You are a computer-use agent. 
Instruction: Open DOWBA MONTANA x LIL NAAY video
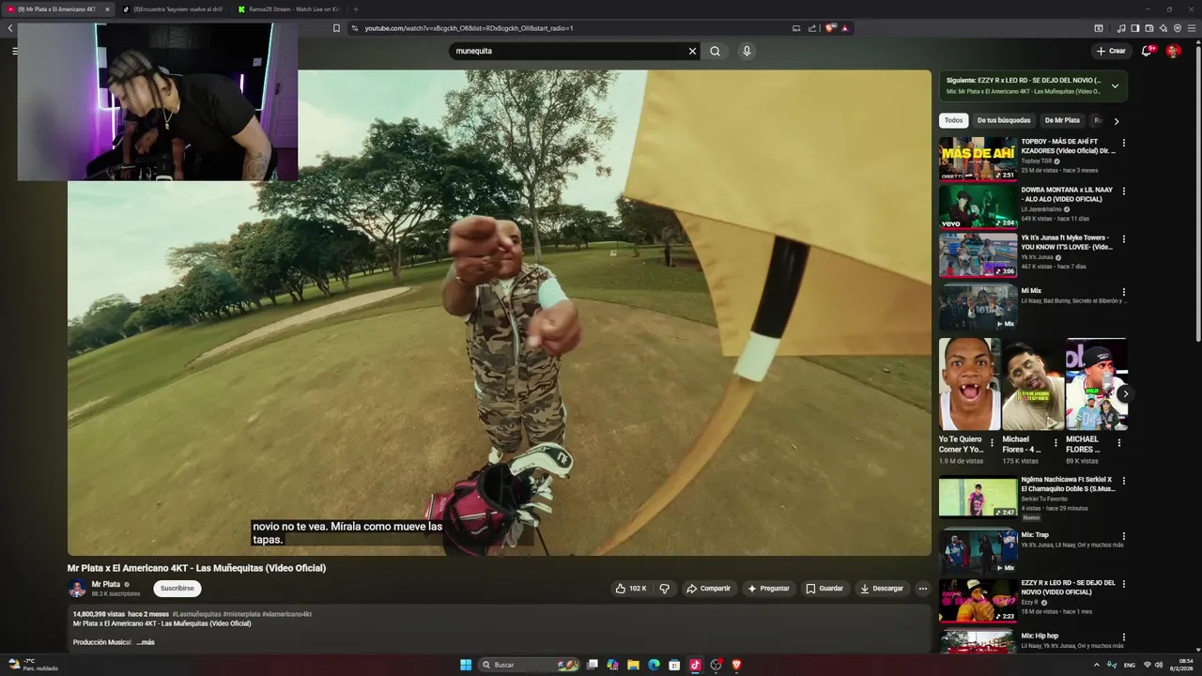pos(978,207)
